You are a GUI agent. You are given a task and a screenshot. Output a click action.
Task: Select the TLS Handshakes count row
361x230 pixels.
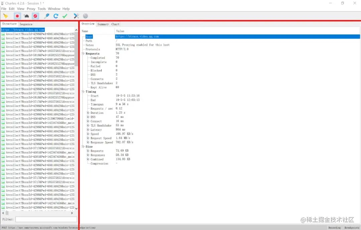pos(221,83)
